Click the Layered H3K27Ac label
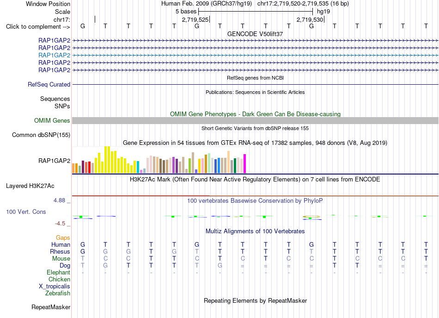 (x=30, y=186)
